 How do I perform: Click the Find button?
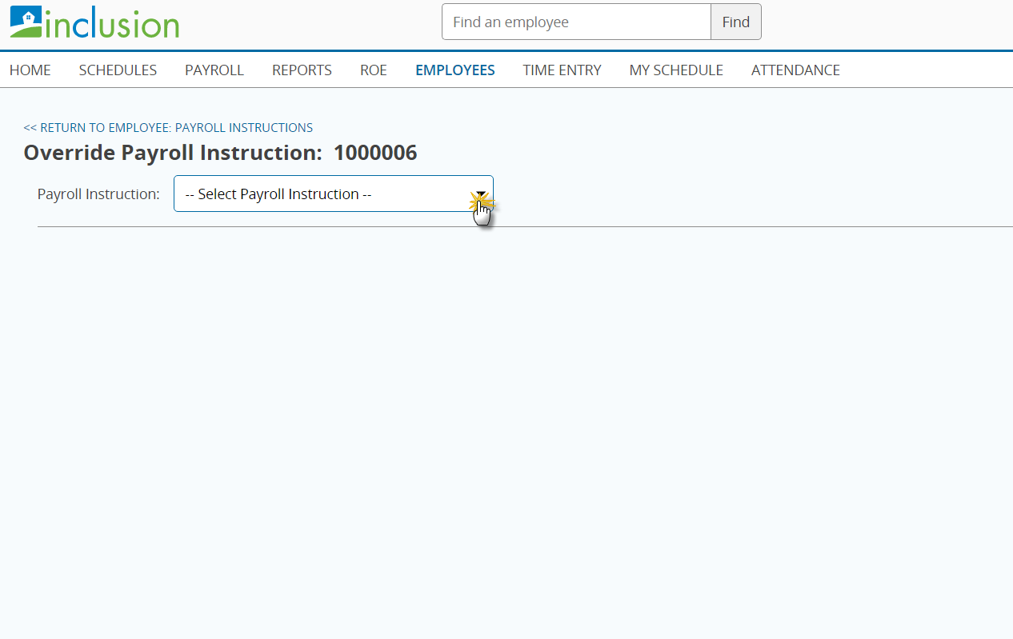tap(736, 22)
